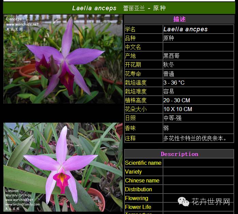
Task: Click the 20 - 30 CM plant height value
Action: [177, 100]
